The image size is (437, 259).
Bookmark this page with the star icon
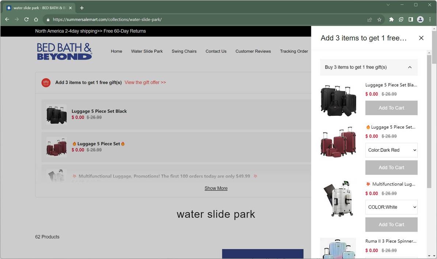coord(379,19)
